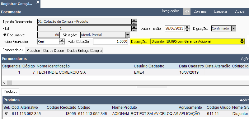249x119 pixels.
Task: Sort by Código Reduzido column header
Action: (x=61, y=108)
